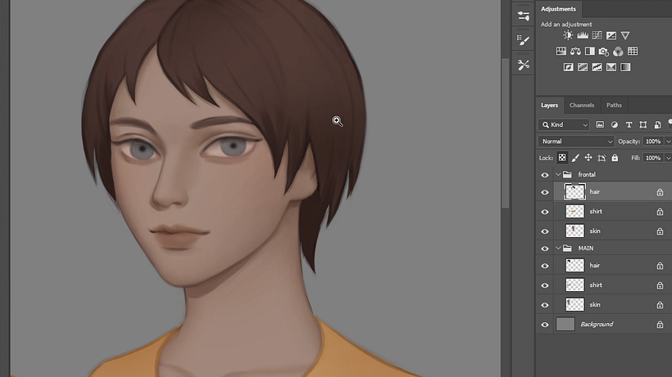Toggle lock transparent pixels

point(562,158)
